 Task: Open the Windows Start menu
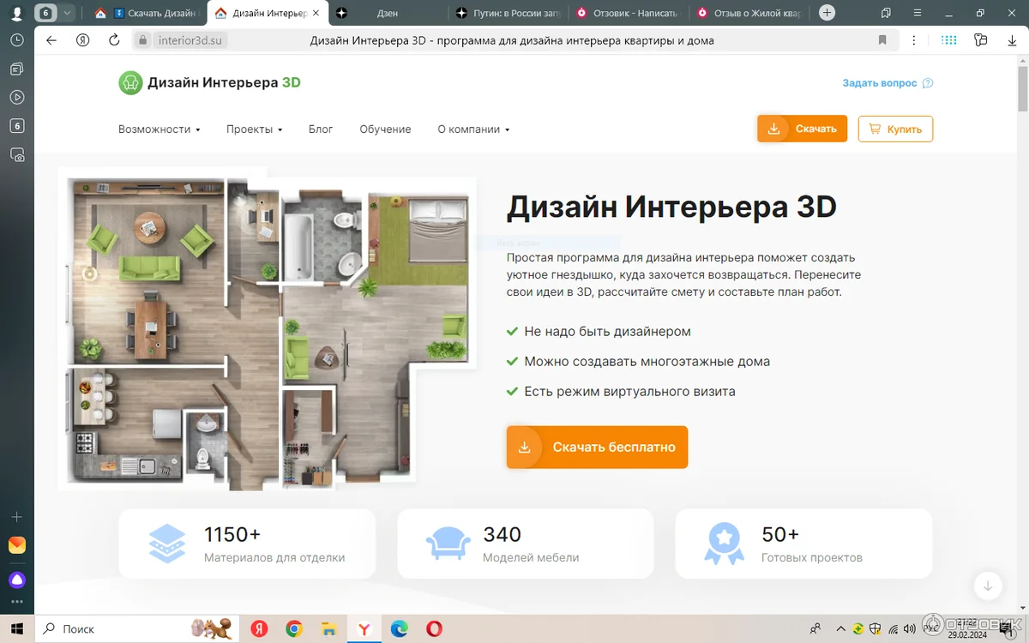click(x=16, y=628)
